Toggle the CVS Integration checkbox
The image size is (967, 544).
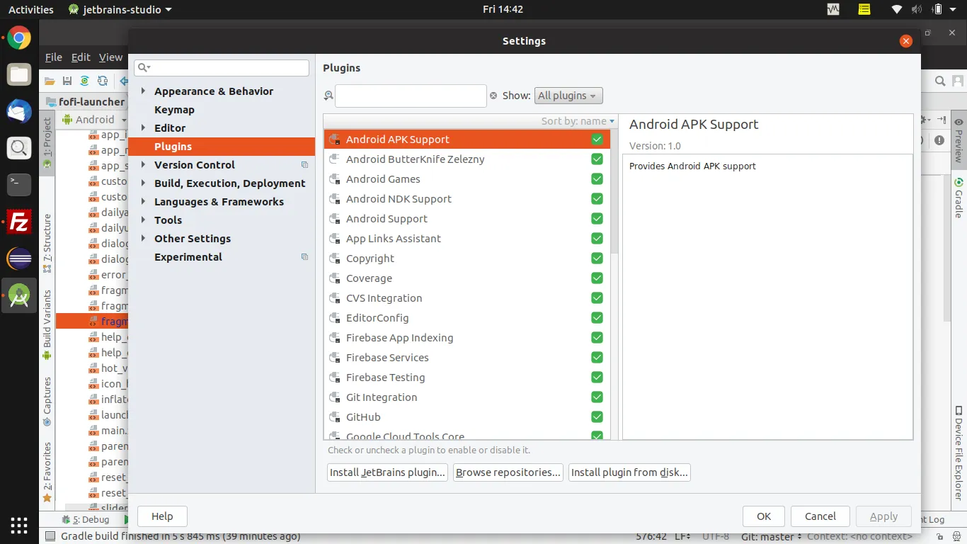[x=597, y=298]
